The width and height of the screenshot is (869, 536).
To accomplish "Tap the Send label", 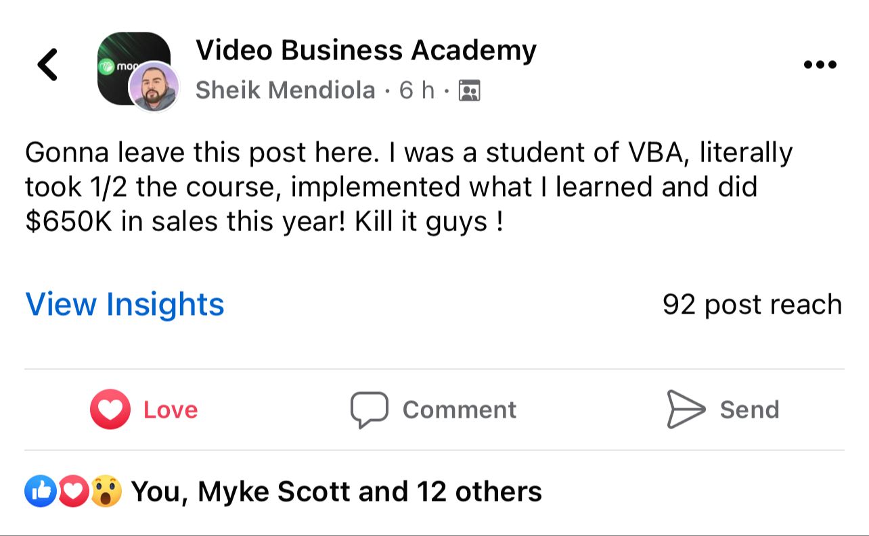I will [749, 410].
